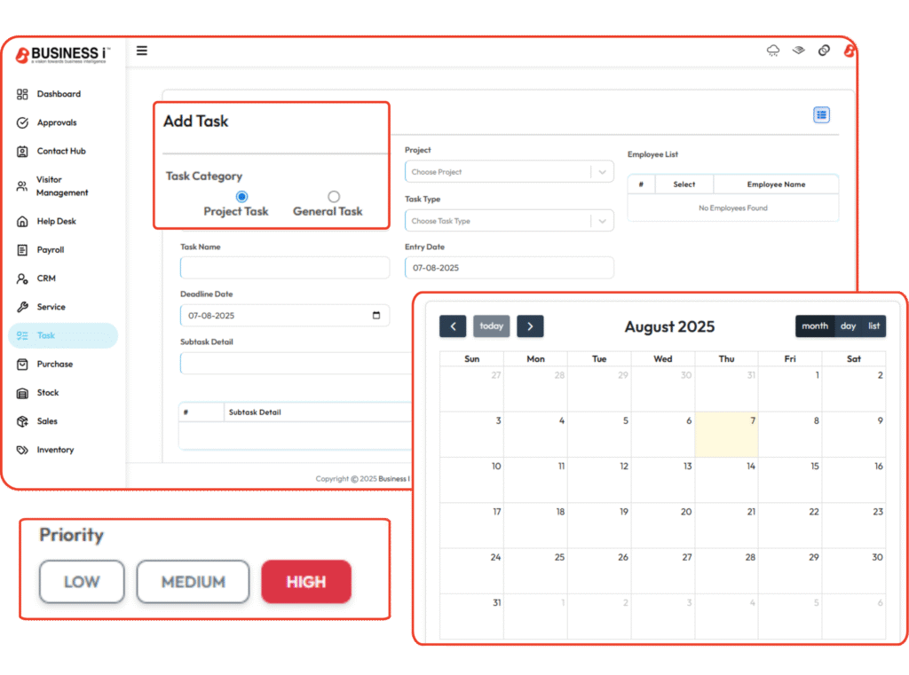Select the General Task radio button
Screen dimensions: 909x675
pos(334,197)
